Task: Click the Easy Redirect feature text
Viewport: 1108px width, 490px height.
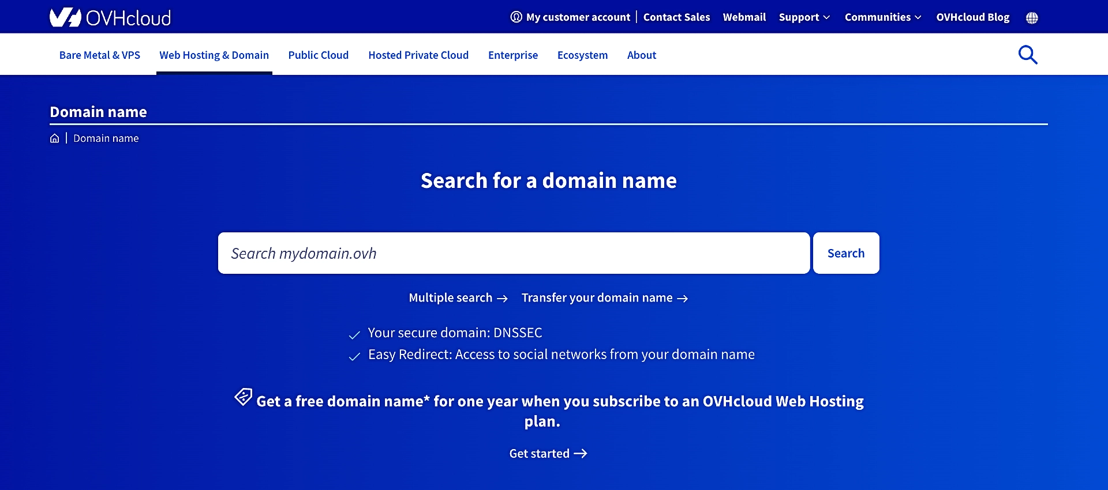Action: (x=561, y=355)
